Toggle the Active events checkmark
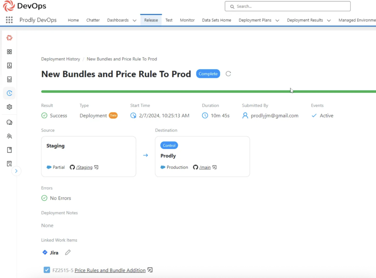The width and height of the screenshot is (376, 278). click(314, 115)
